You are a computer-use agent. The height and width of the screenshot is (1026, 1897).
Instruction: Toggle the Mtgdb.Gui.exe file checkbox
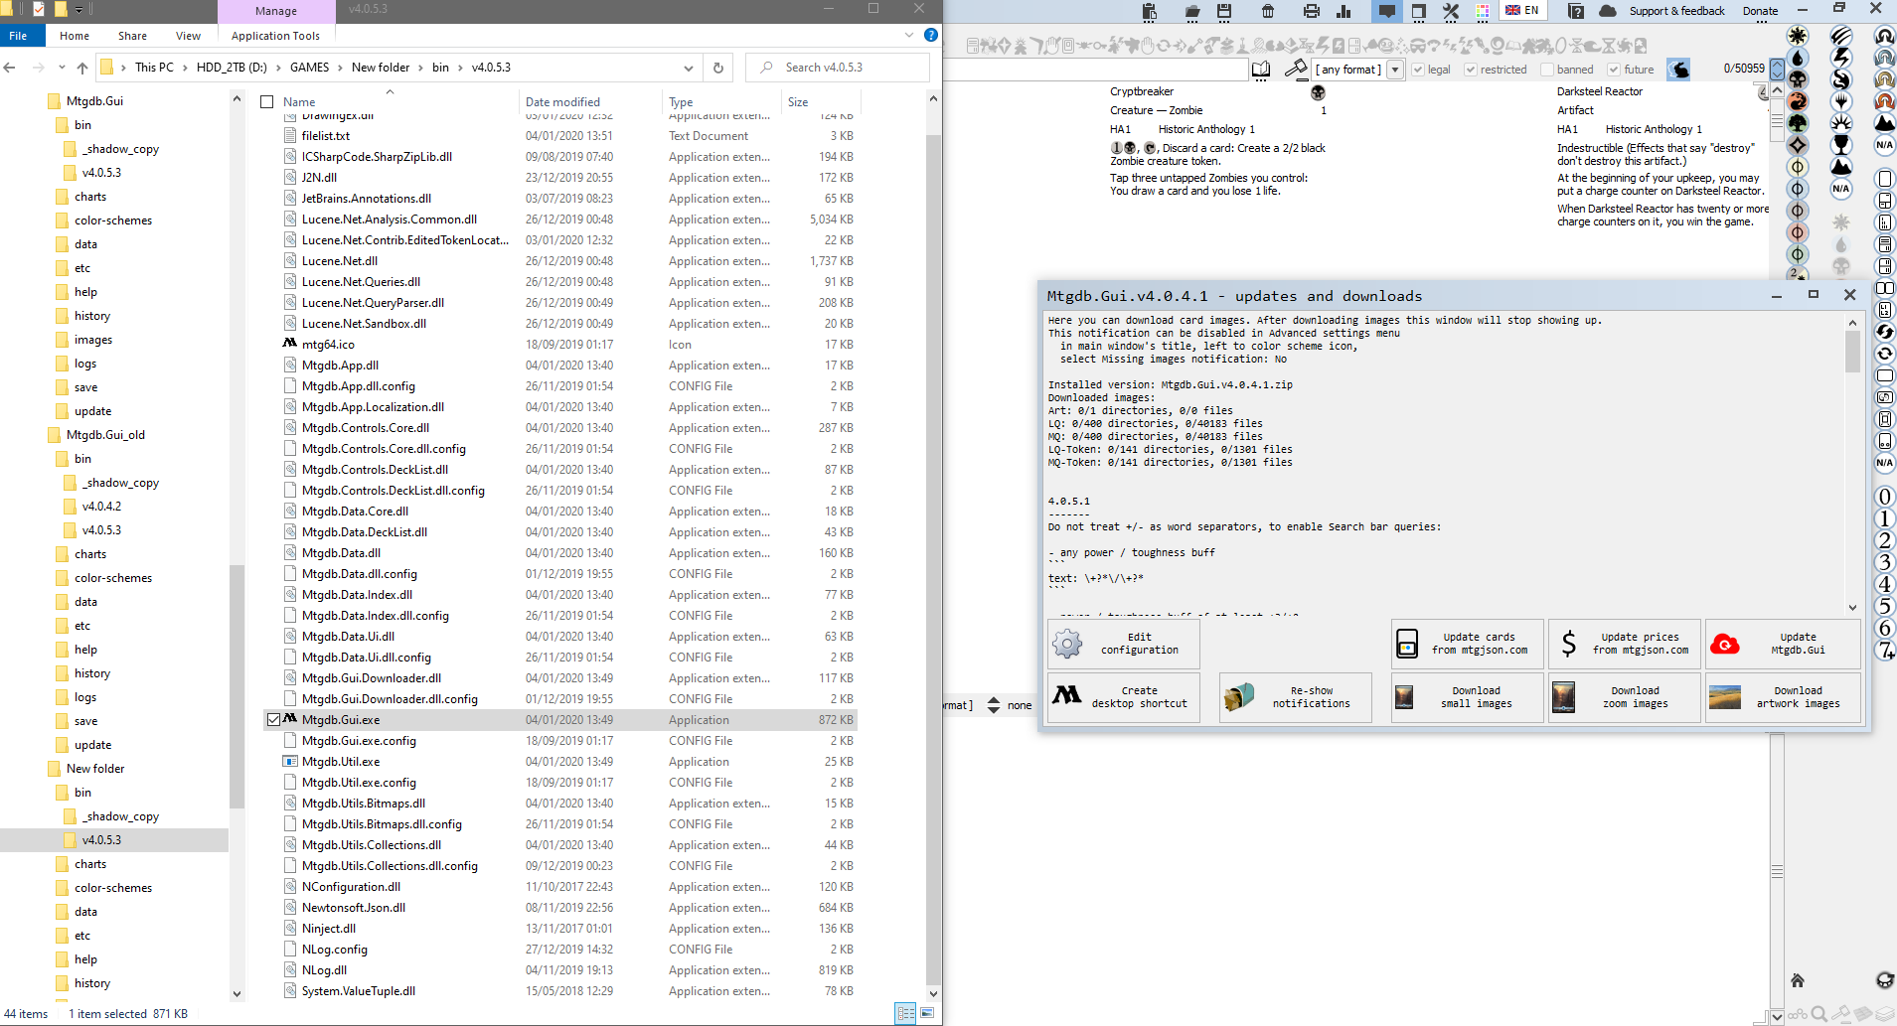click(x=273, y=720)
